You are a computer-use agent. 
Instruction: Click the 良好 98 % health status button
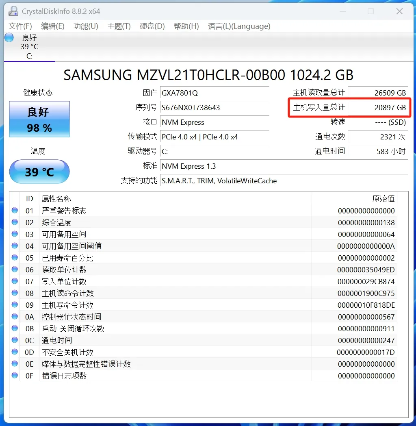39,119
